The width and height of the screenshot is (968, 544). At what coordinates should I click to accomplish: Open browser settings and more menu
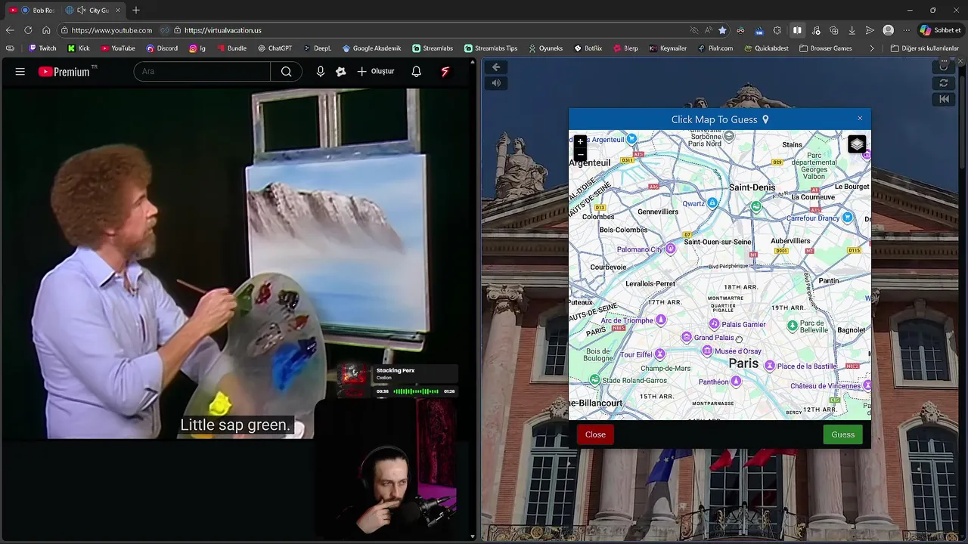tap(906, 30)
